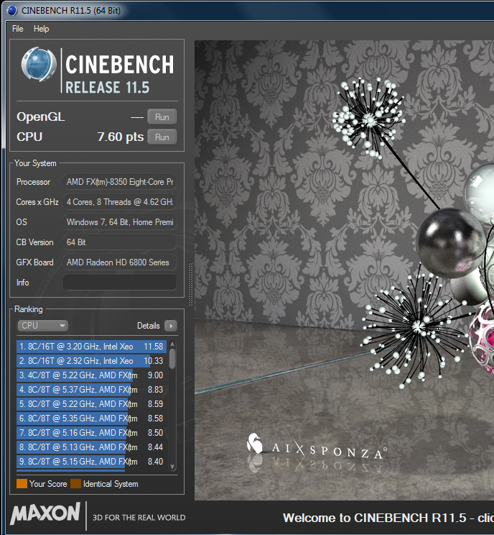Select ranking row 2 Intel Xeon 10.33
The image size is (494, 535).
(91, 361)
